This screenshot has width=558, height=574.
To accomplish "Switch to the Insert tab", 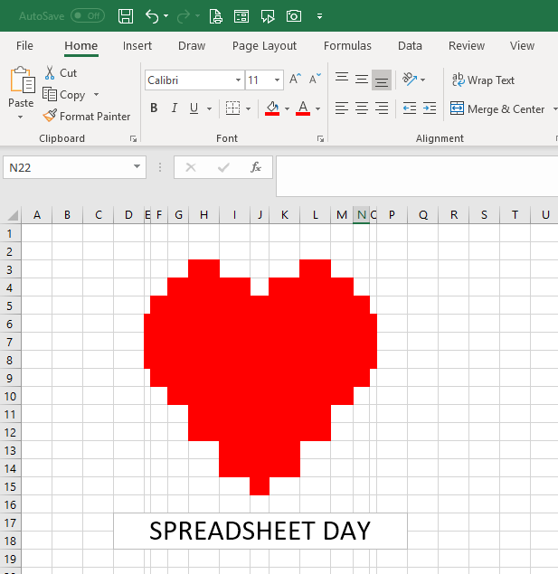I will [137, 46].
